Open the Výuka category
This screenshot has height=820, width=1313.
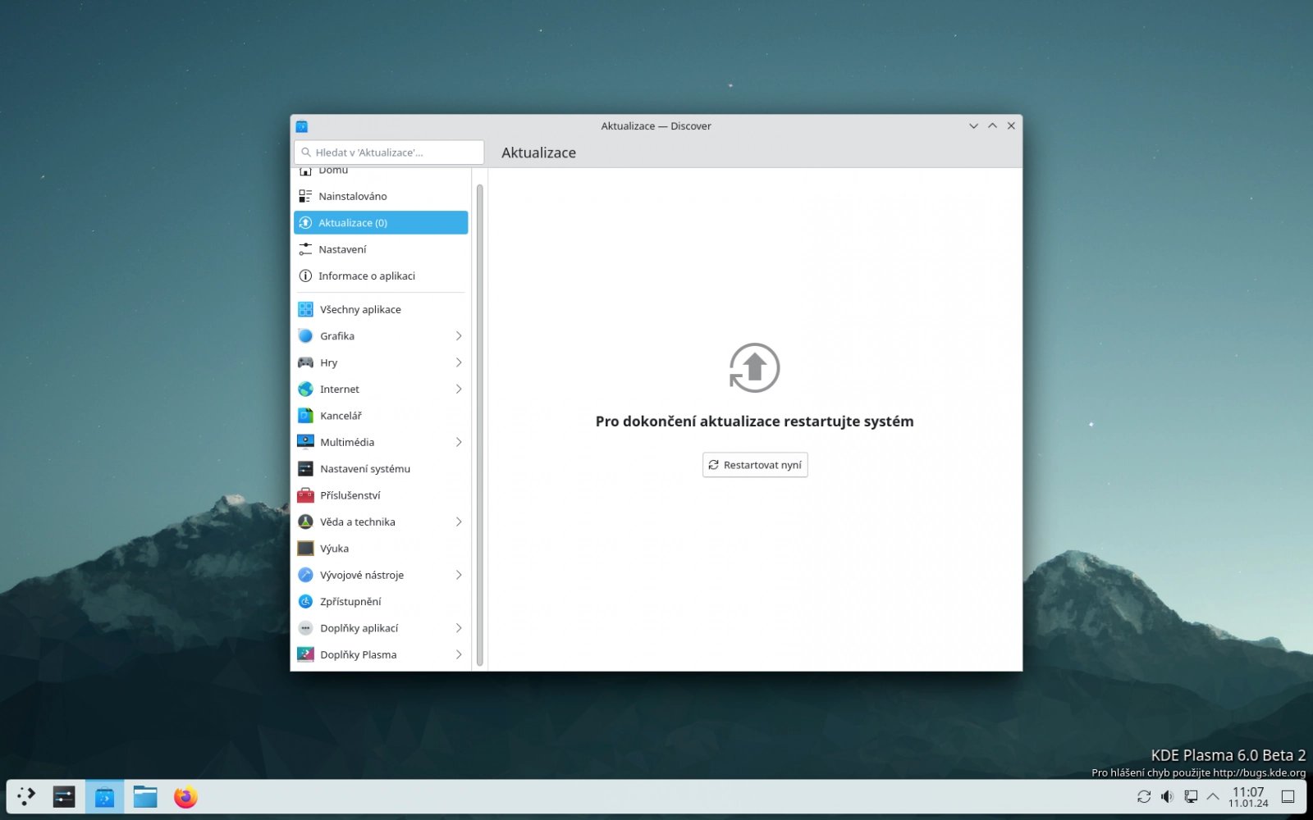[381, 549]
